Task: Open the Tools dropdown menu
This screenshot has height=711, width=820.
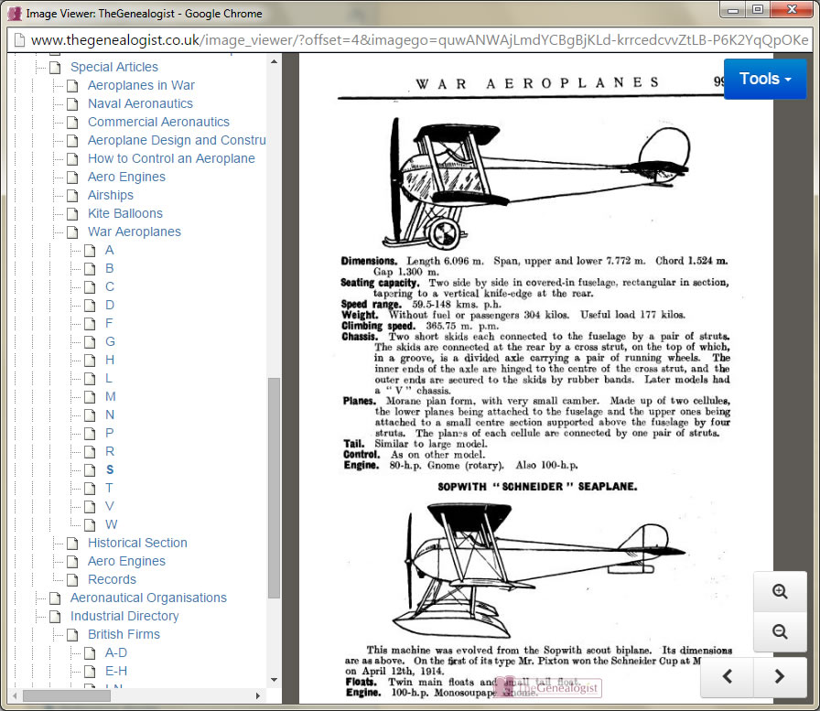Action: pyautogui.click(x=765, y=79)
